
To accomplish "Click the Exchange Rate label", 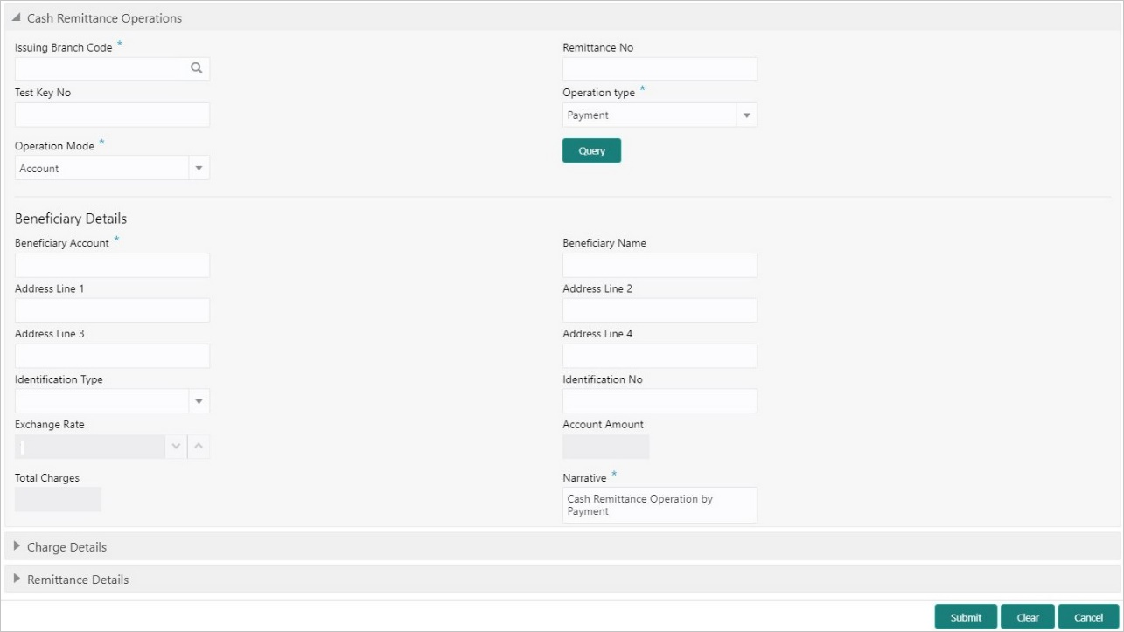I will (50, 425).
